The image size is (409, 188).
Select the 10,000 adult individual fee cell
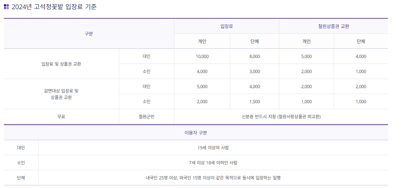[202, 56]
